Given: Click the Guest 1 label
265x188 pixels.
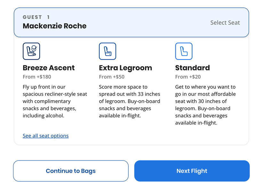Looking at the screenshot, I should (36, 17).
